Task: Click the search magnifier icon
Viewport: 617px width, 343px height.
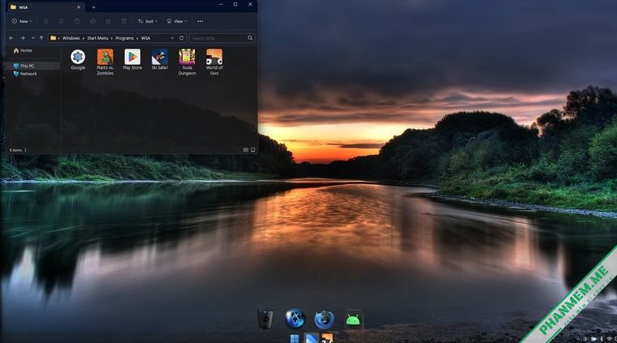Action: [x=250, y=38]
